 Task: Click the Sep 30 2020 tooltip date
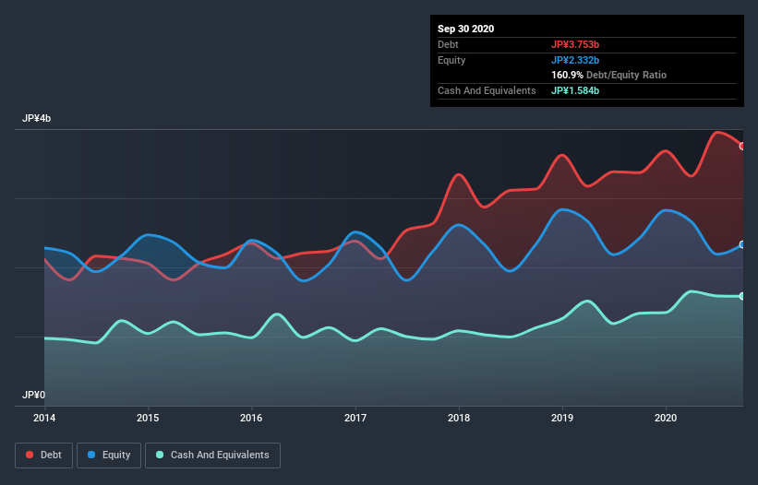[x=465, y=29]
